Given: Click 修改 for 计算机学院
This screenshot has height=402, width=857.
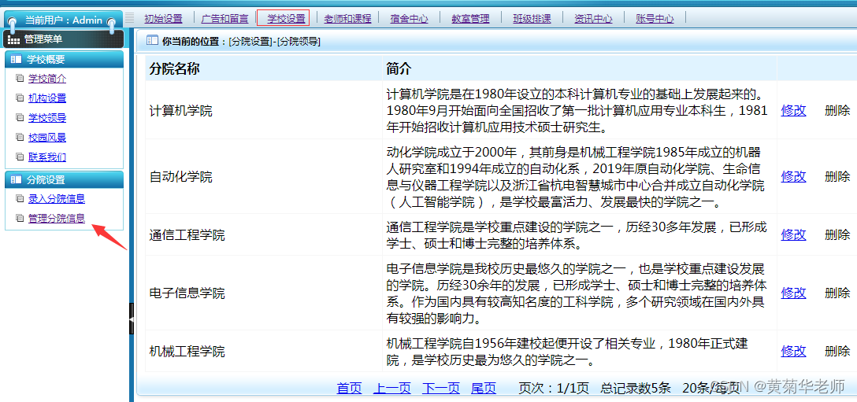Looking at the screenshot, I should (x=794, y=110).
